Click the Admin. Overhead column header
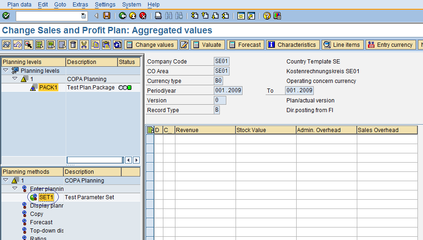423x240 pixels. pyautogui.click(x=326, y=130)
